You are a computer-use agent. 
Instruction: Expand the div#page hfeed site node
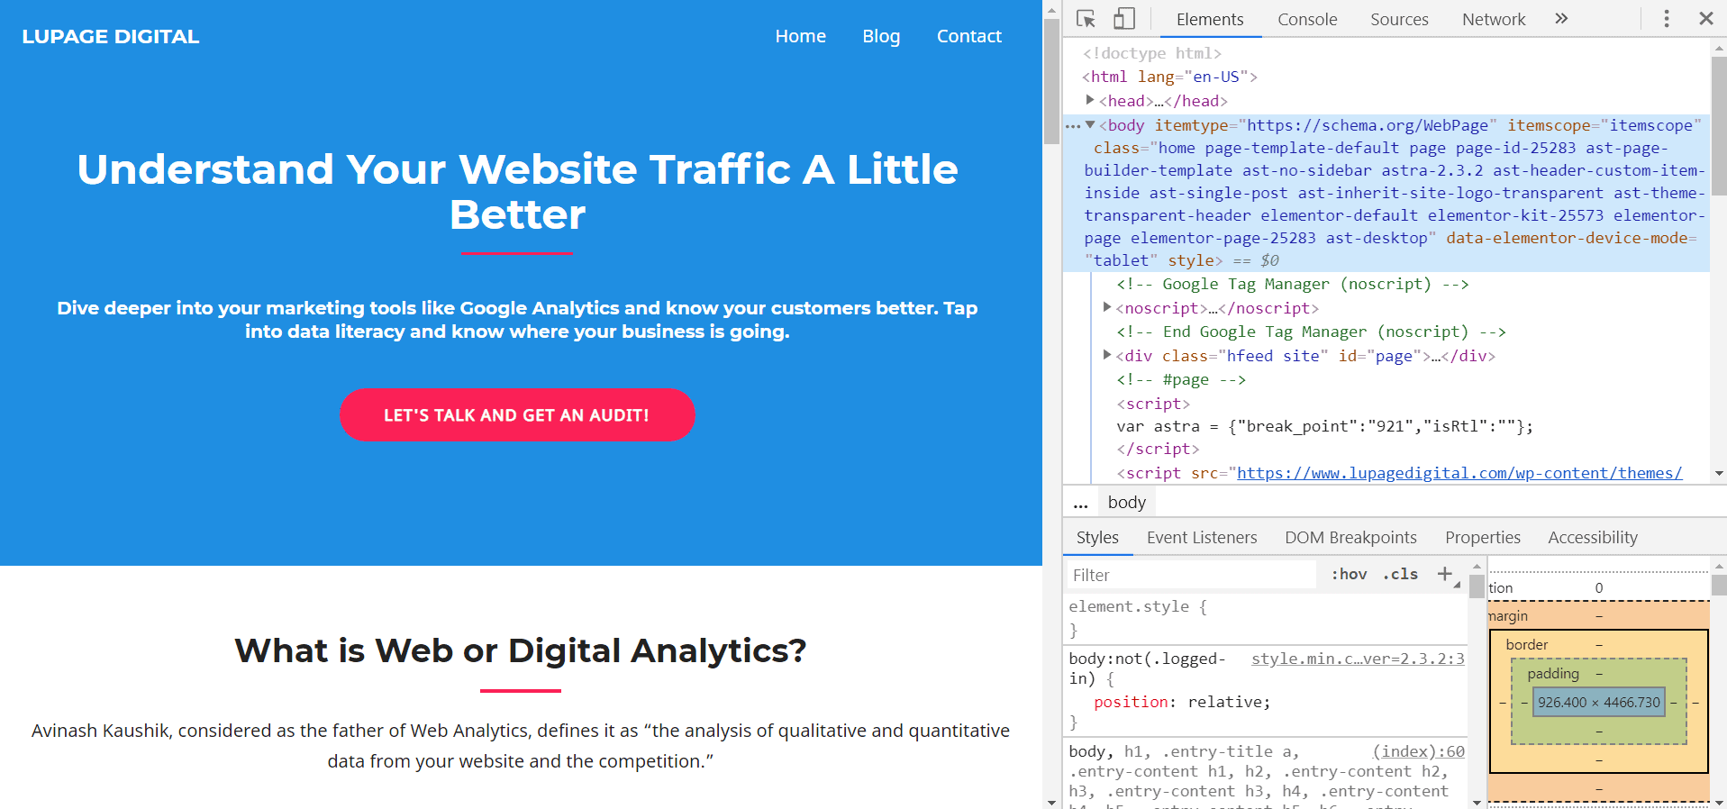[x=1107, y=355]
